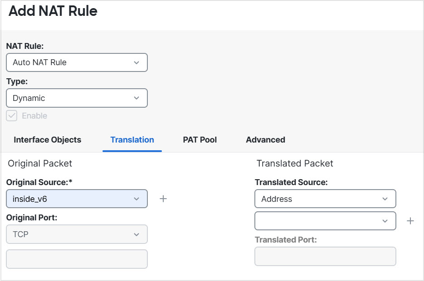
Task: Open Translated Source Address dropdown
Action: [x=325, y=199]
